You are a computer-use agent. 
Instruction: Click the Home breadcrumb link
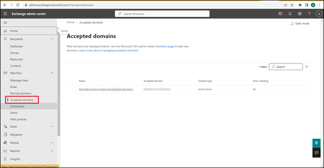pos(70,22)
